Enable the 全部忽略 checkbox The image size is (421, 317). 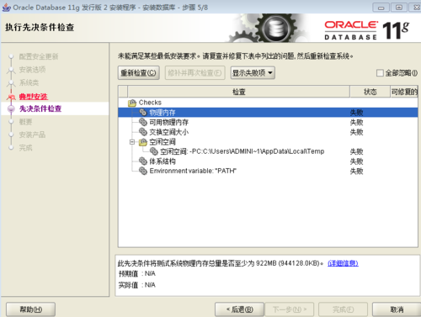pyautogui.click(x=380, y=73)
